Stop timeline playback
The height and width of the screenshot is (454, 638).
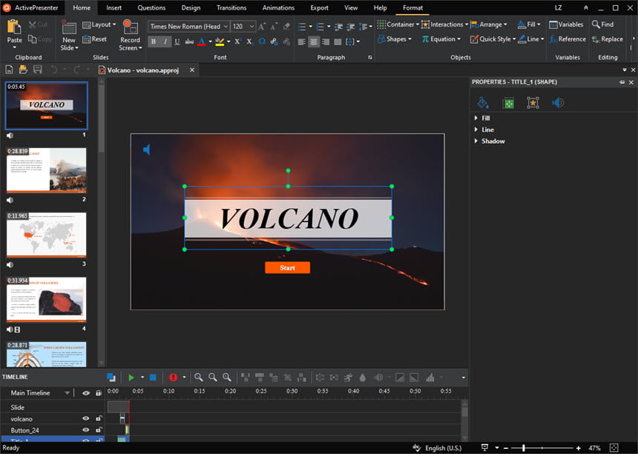(x=153, y=378)
